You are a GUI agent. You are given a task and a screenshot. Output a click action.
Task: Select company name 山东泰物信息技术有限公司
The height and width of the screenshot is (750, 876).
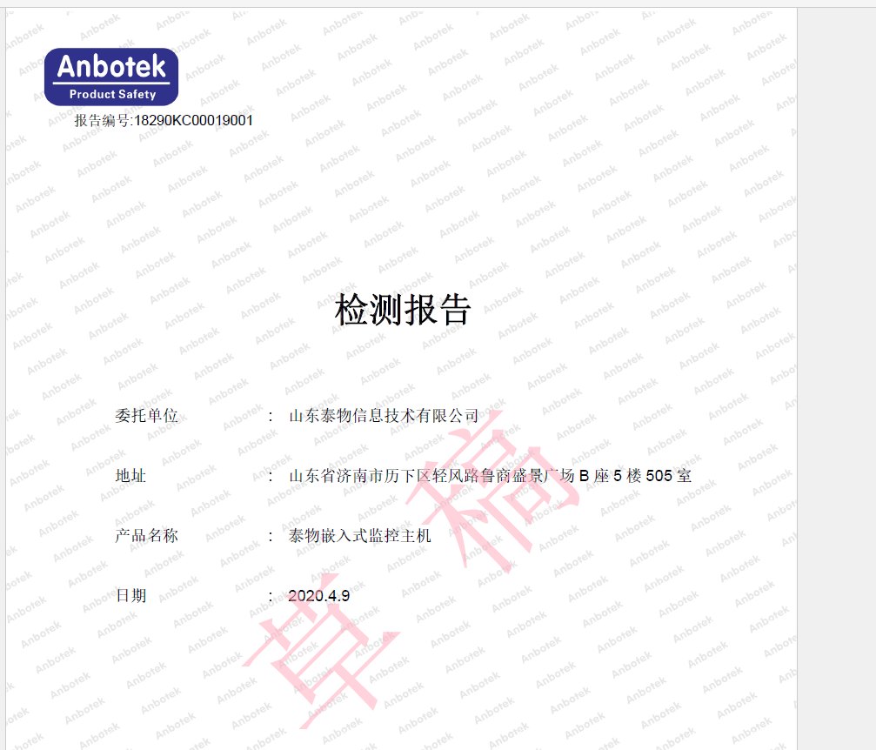coord(384,415)
